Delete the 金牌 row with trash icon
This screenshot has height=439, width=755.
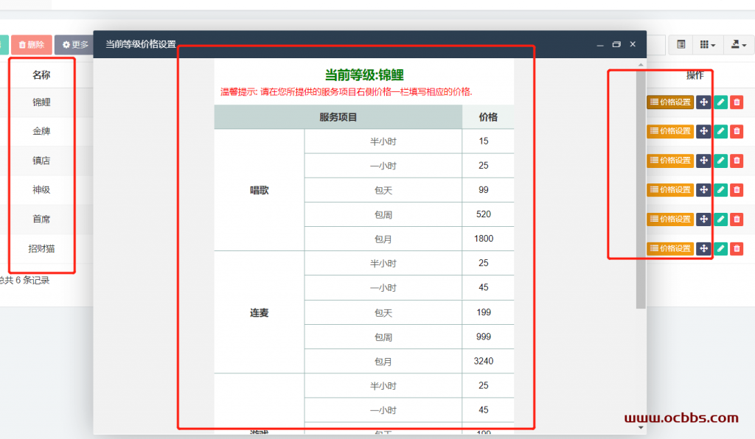point(737,131)
